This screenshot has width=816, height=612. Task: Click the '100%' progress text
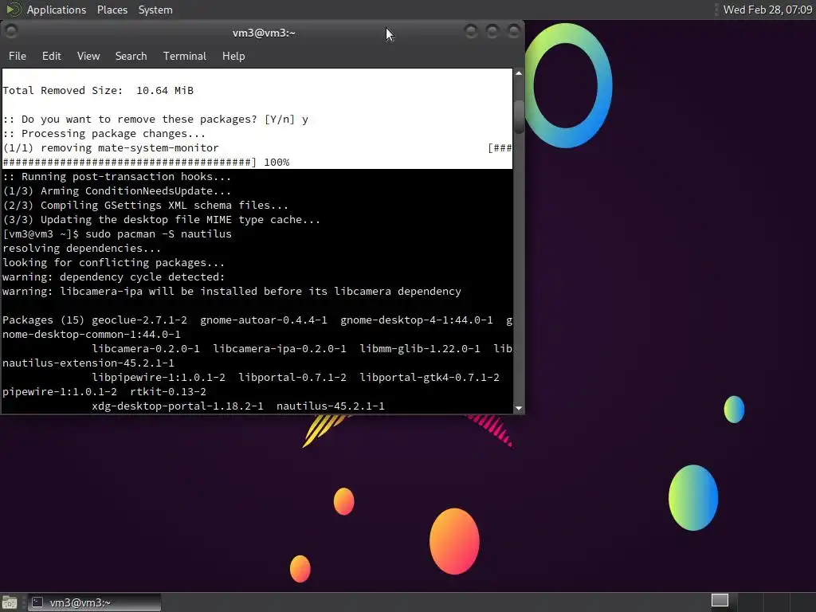[277, 163]
